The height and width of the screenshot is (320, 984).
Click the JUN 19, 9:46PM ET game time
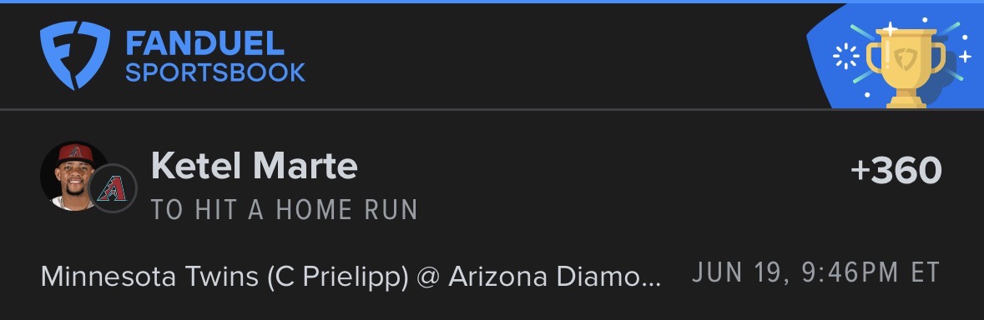point(815,273)
